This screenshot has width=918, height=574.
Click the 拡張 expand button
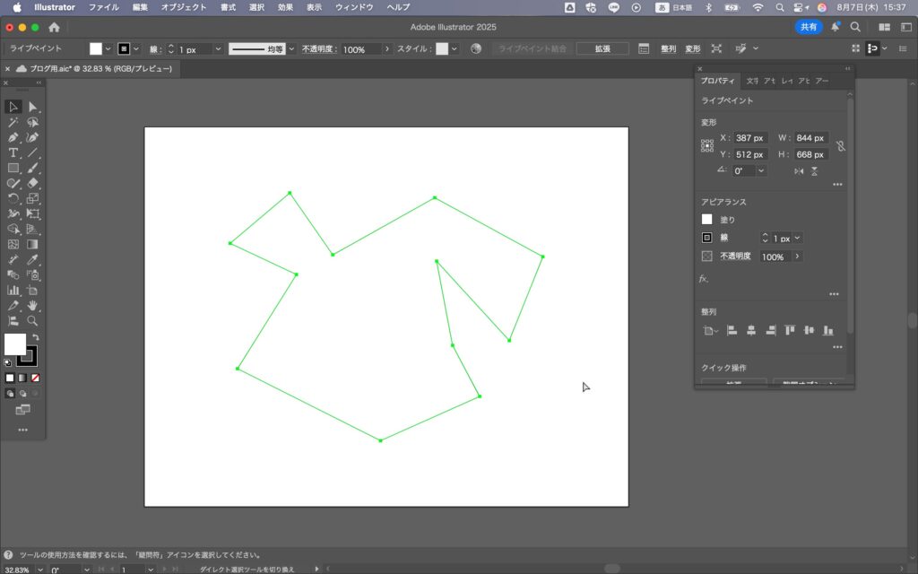(602, 48)
